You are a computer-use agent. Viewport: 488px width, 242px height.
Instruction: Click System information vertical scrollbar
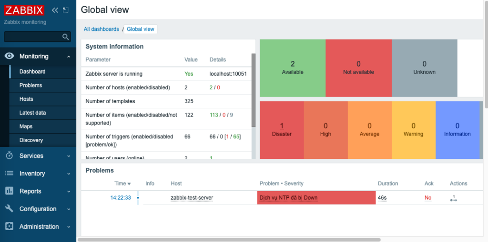click(x=254, y=90)
